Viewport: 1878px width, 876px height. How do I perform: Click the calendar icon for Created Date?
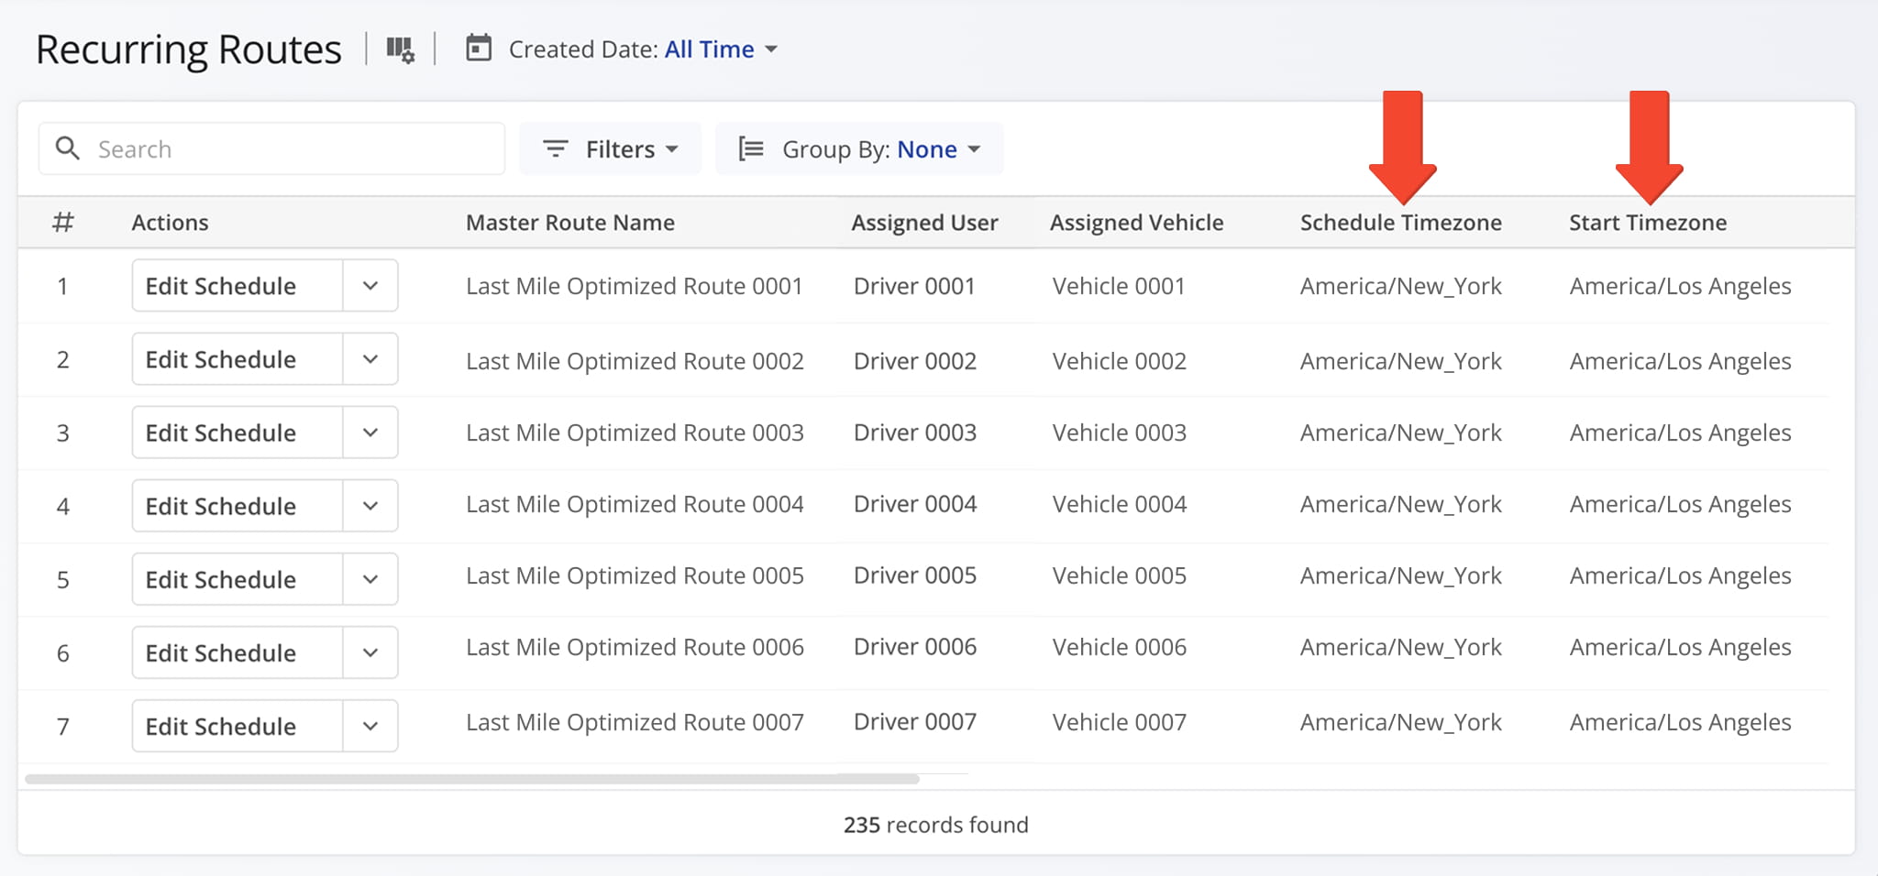479,48
